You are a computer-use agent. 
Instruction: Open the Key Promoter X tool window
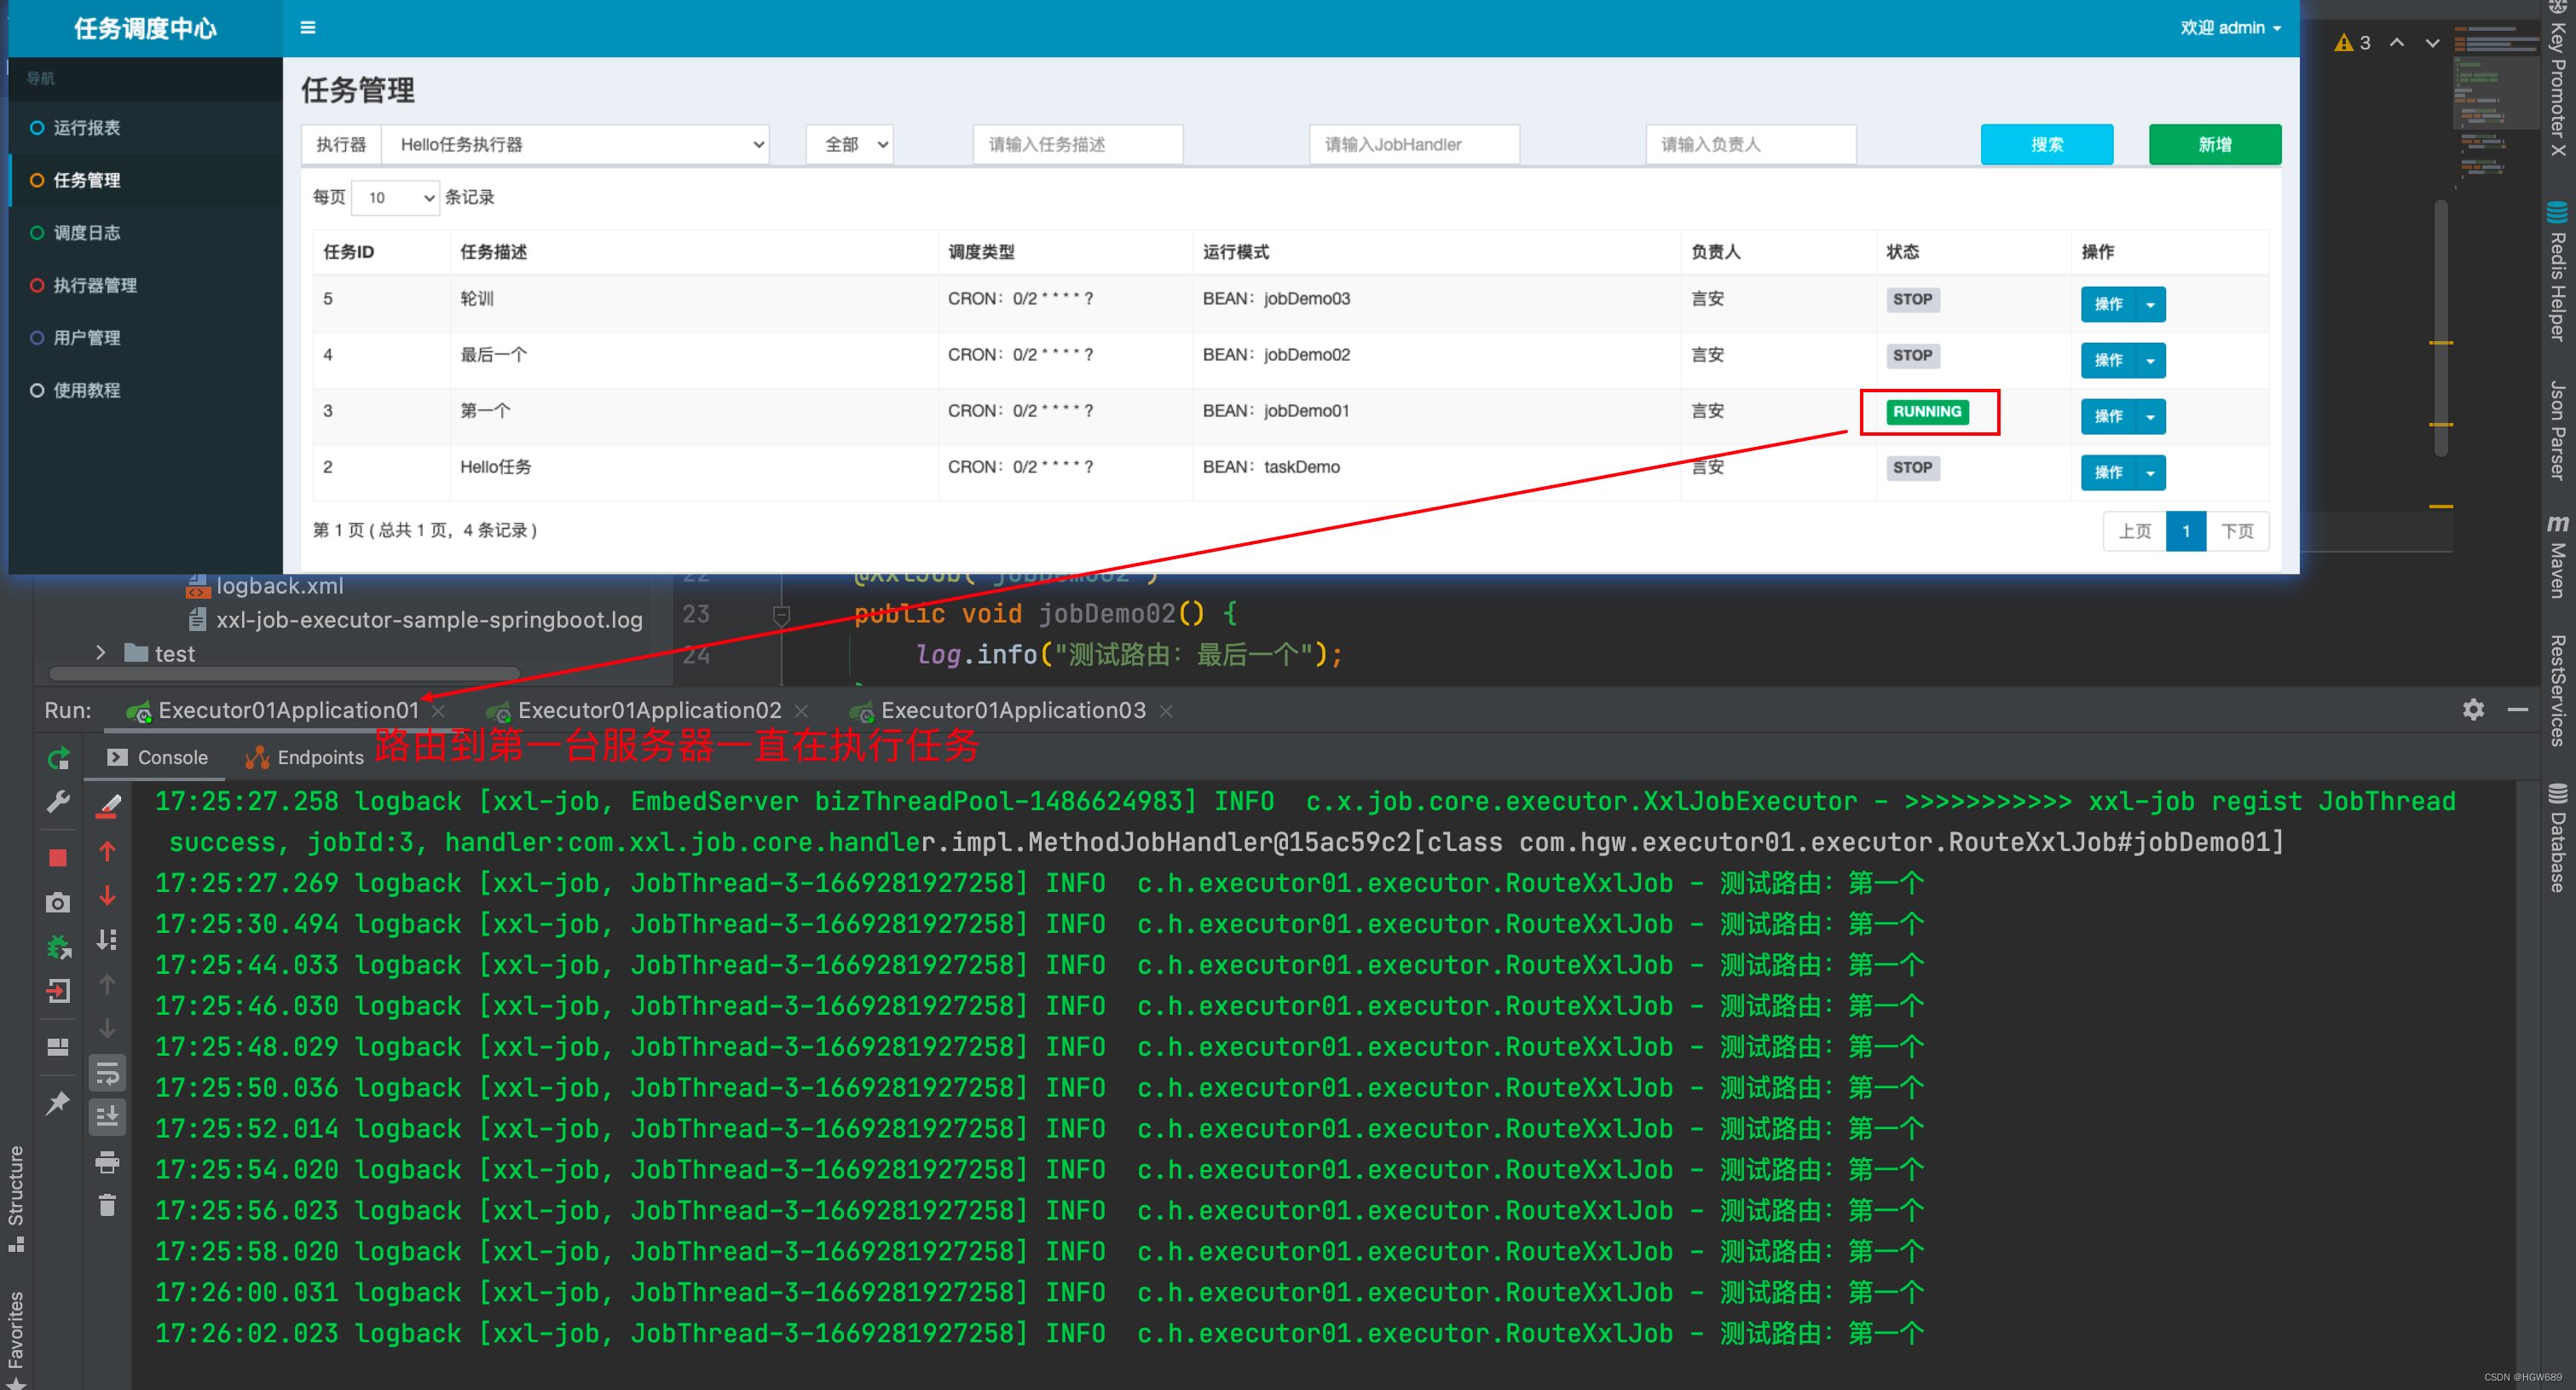(2558, 79)
